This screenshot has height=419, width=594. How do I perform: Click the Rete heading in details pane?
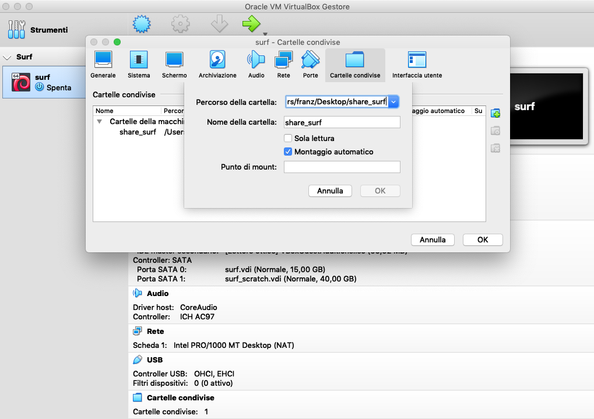(155, 331)
